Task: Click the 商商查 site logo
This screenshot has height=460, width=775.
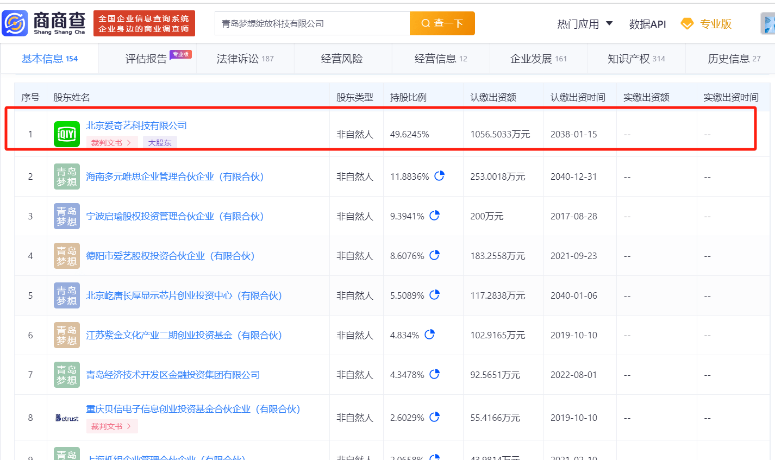Action: (x=45, y=23)
